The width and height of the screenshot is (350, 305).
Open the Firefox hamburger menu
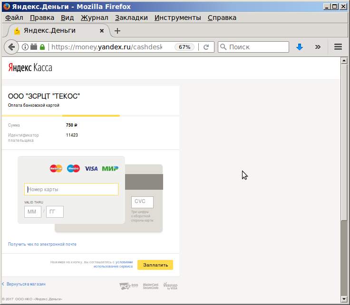338,47
